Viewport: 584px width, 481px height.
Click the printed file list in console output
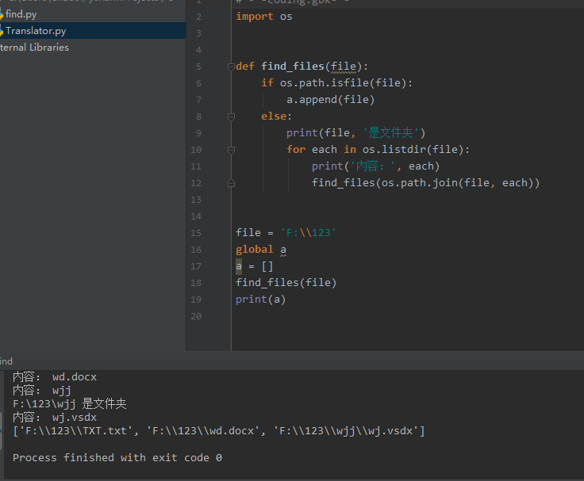pos(219,431)
